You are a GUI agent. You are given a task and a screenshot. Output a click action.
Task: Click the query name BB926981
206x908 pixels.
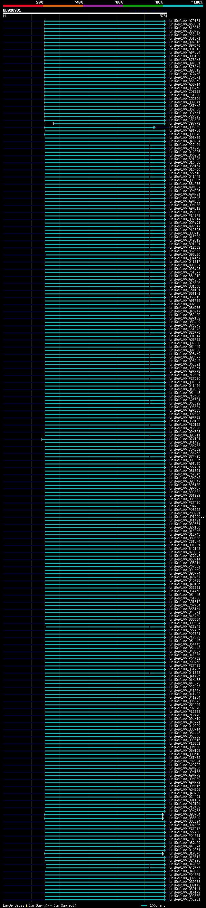[12, 11]
